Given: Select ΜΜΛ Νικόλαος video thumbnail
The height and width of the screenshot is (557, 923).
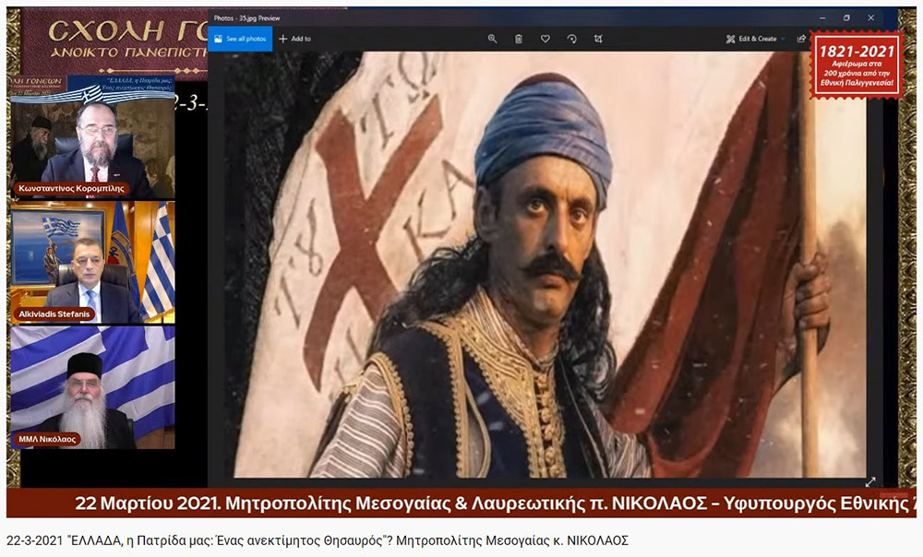Looking at the screenshot, I should pos(92,387).
